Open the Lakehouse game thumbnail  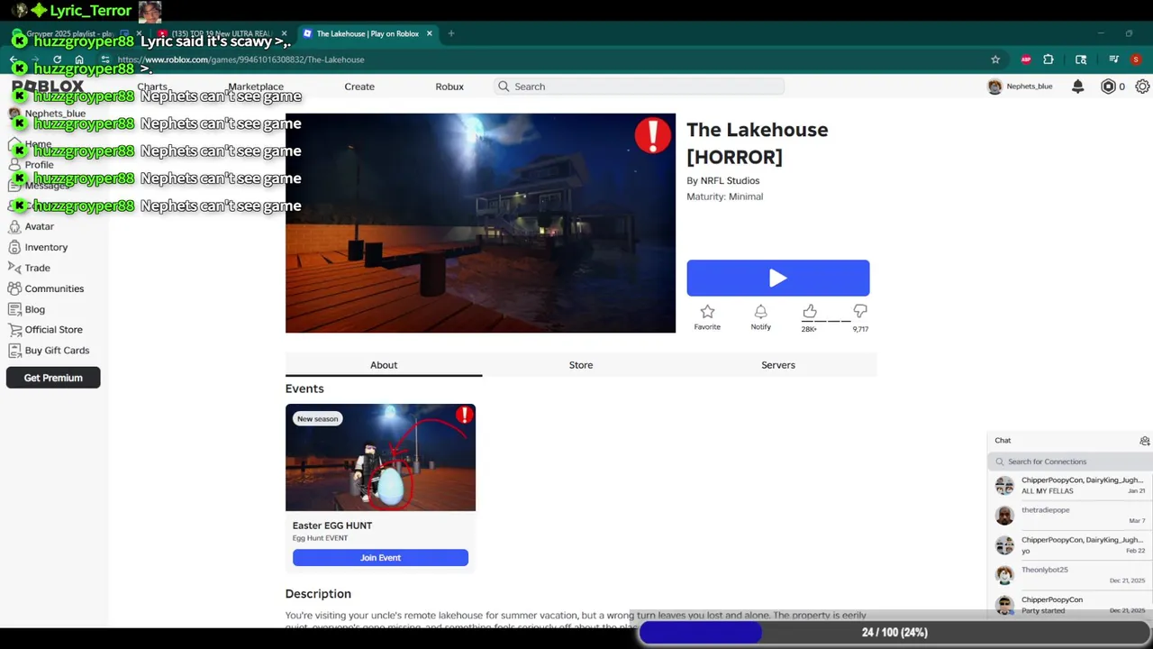[480, 223]
